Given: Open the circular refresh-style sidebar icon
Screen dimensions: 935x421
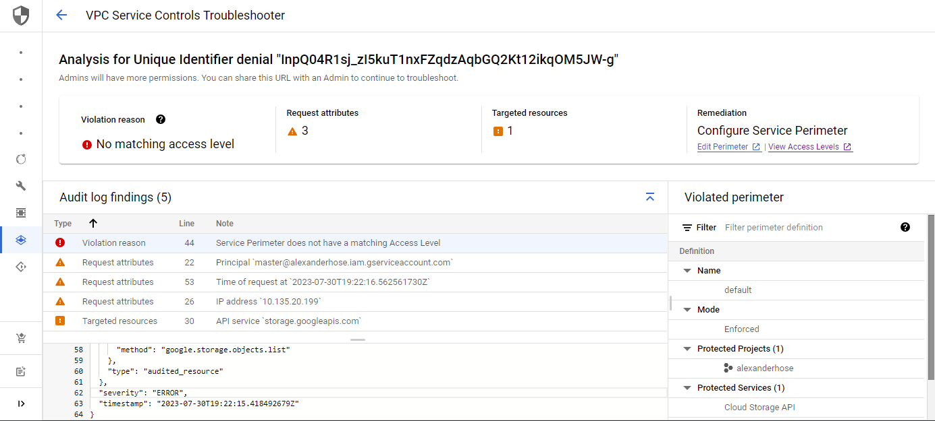Looking at the screenshot, I should click(x=21, y=159).
